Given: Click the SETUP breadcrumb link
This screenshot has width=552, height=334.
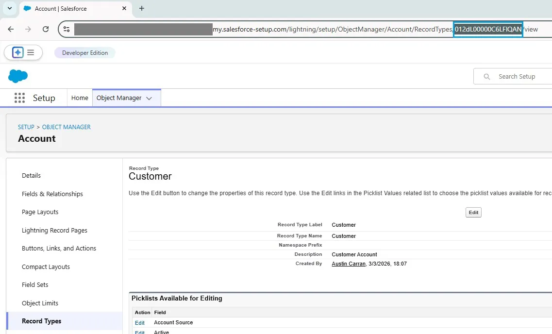Looking at the screenshot, I should click(26, 127).
